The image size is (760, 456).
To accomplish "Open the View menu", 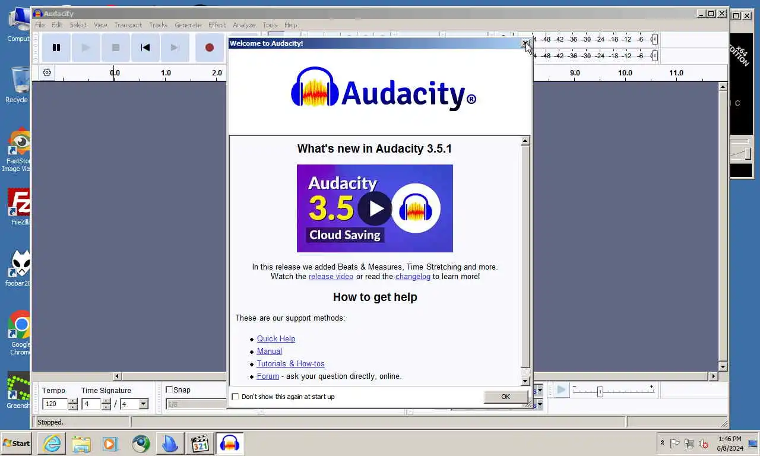I will [x=100, y=25].
